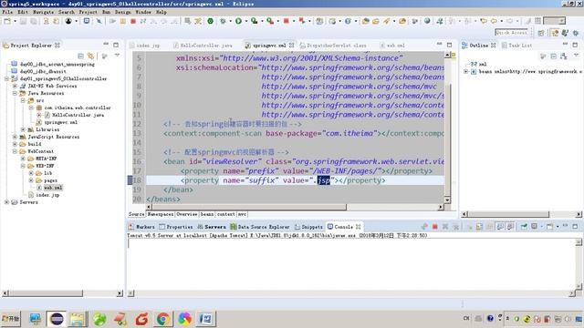This screenshot has width=584, height=328.
Task: Click the globe web browser toolbar icon
Action: pyautogui.click(x=427, y=21)
